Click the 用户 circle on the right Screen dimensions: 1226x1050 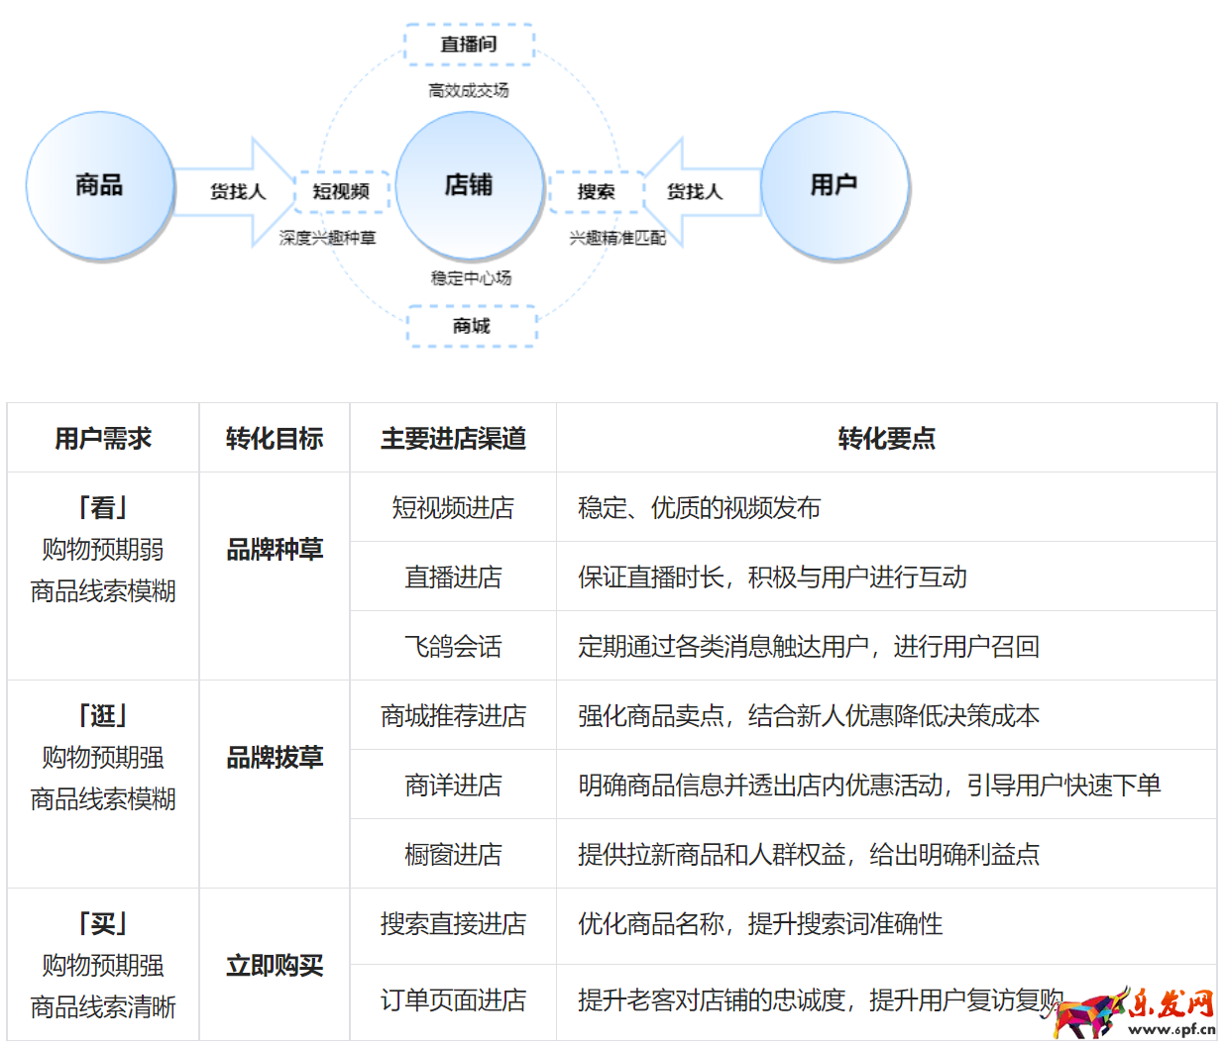(835, 185)
